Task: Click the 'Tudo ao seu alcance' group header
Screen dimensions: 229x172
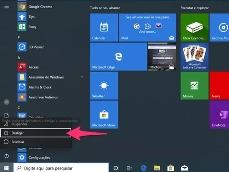Action: pyautogui.click(x=105, y=8)
